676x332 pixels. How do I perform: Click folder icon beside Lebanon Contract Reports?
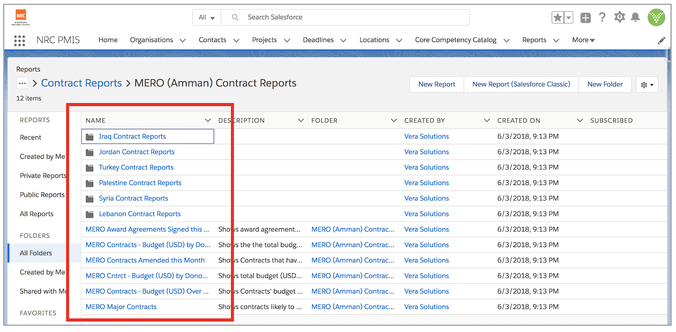90,214
